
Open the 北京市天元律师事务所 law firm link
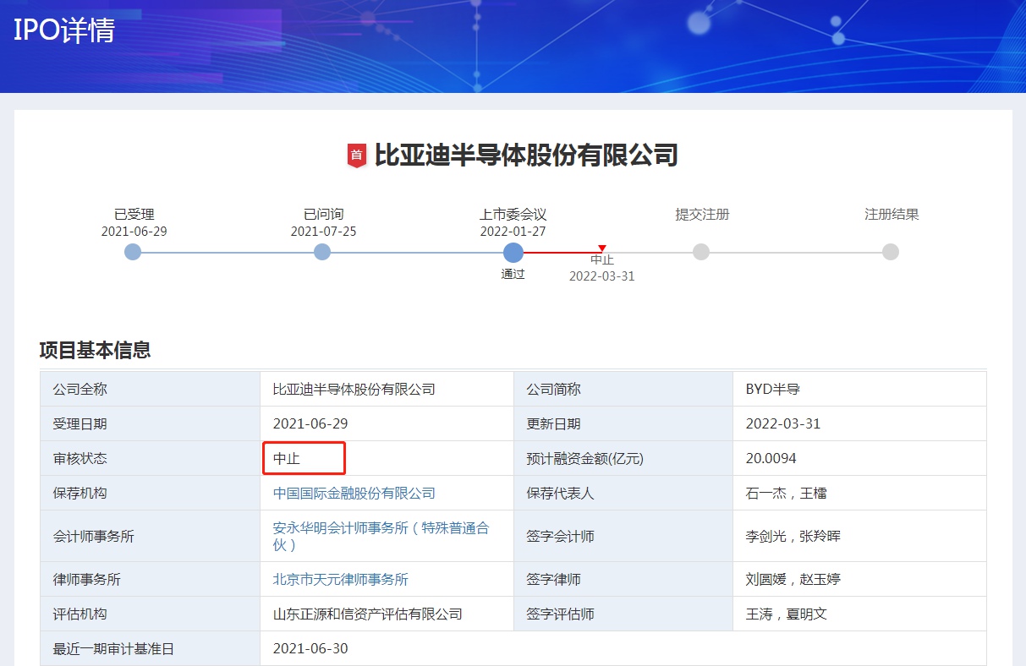pyautogui.click(x=338, y=579)
